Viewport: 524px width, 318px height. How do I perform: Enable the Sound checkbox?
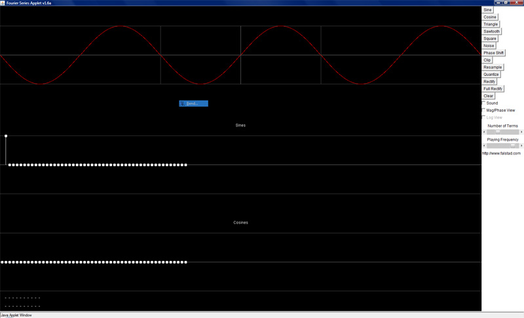[x=483, y=103]
